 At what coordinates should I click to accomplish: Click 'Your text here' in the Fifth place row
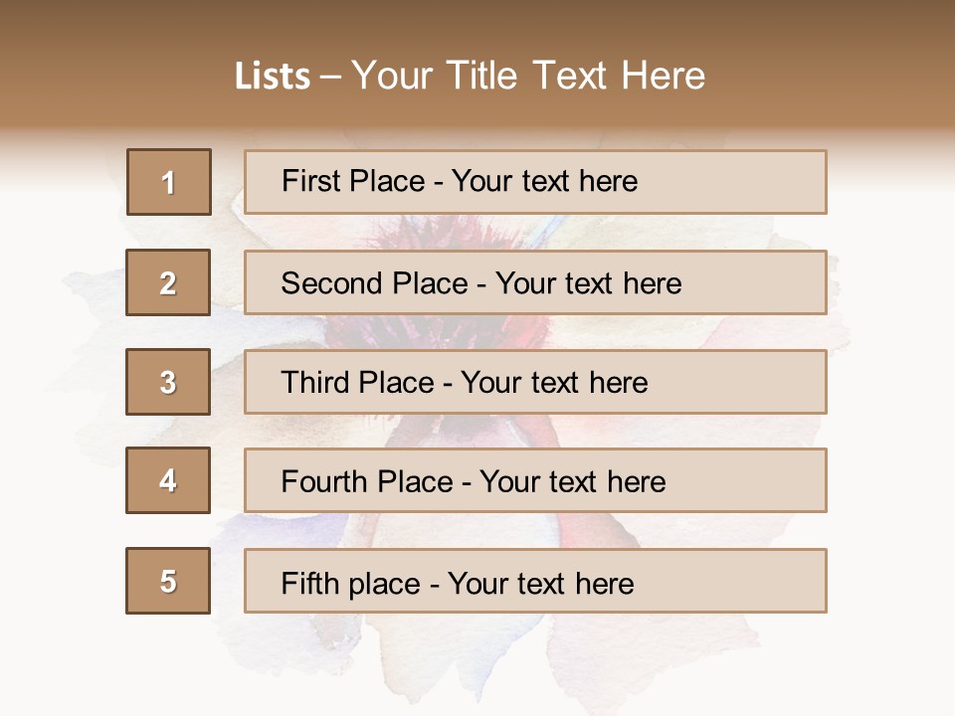(541, 583)
